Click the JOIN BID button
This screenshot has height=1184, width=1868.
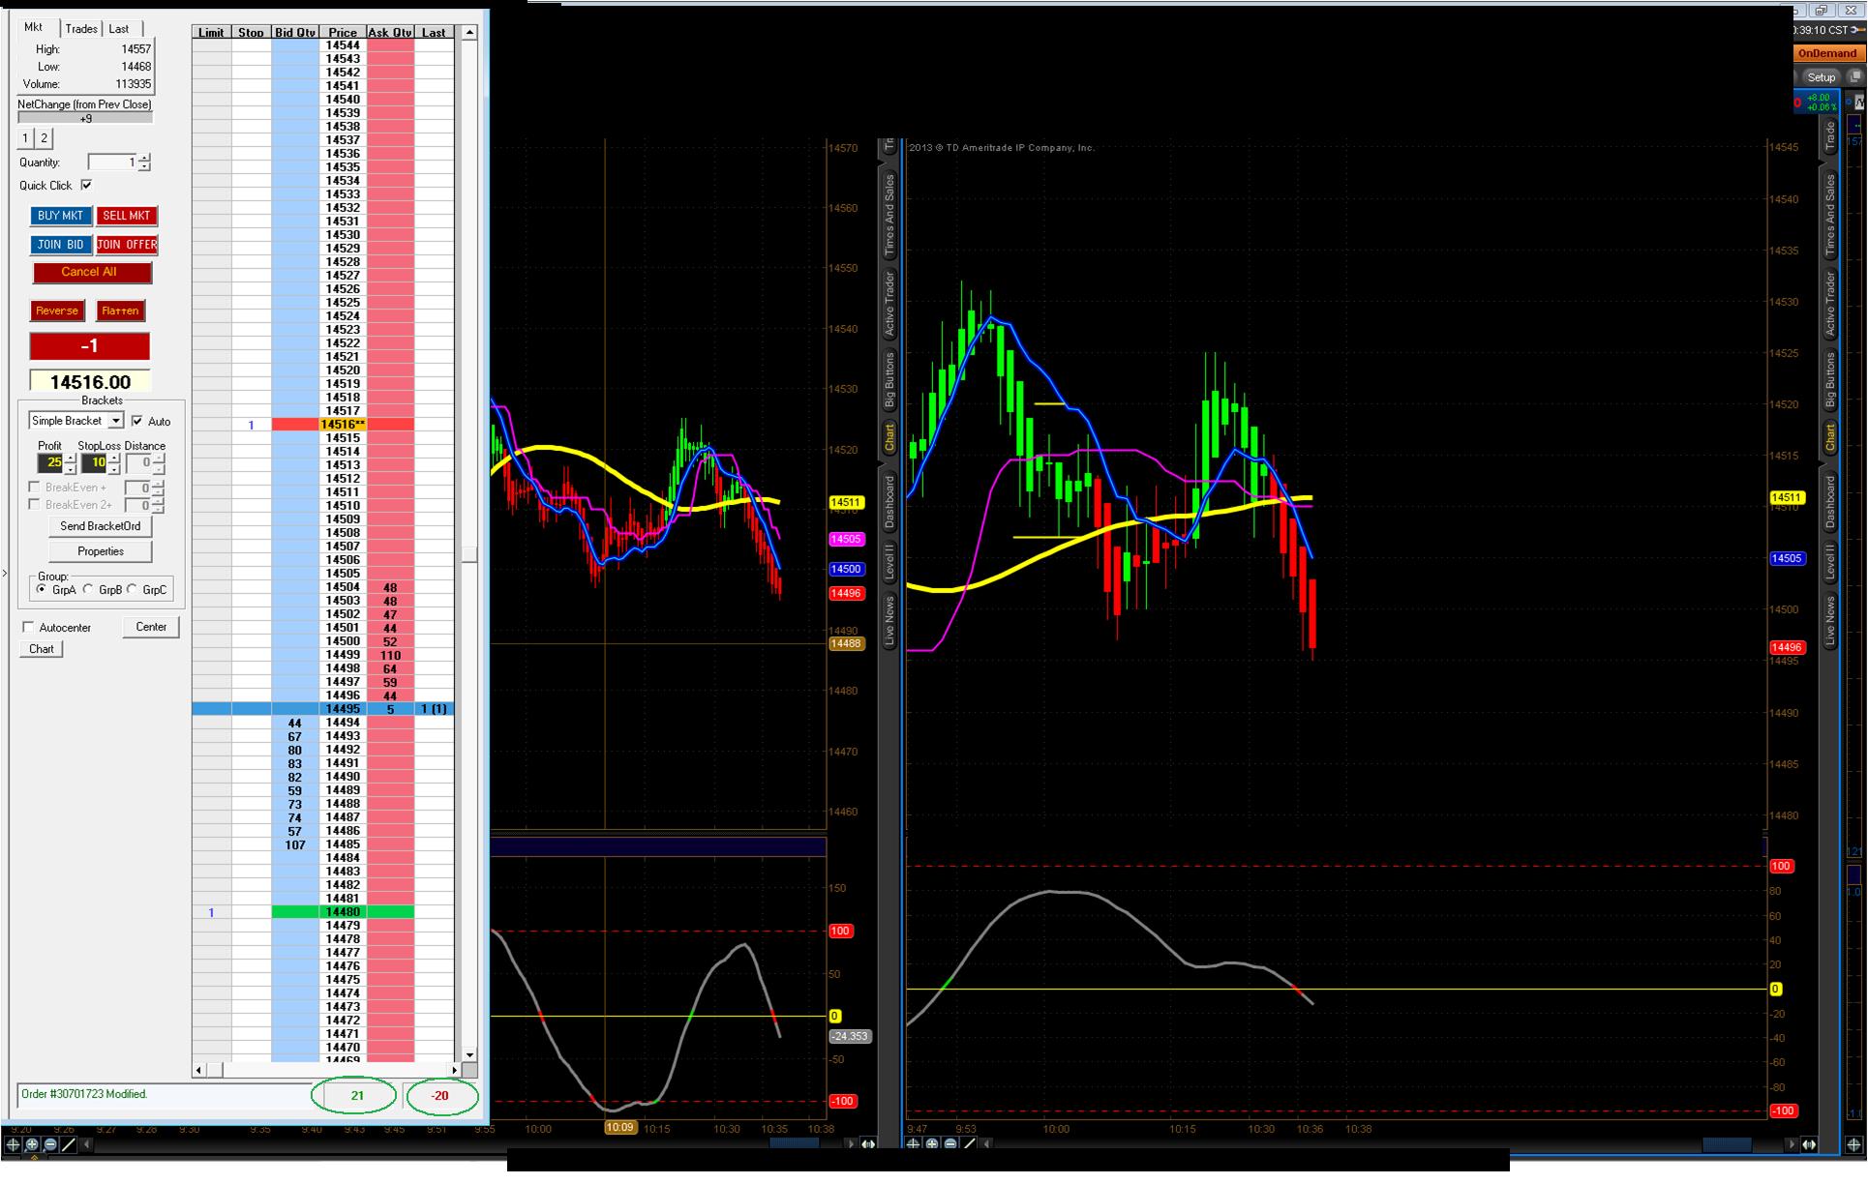point(61,245)
